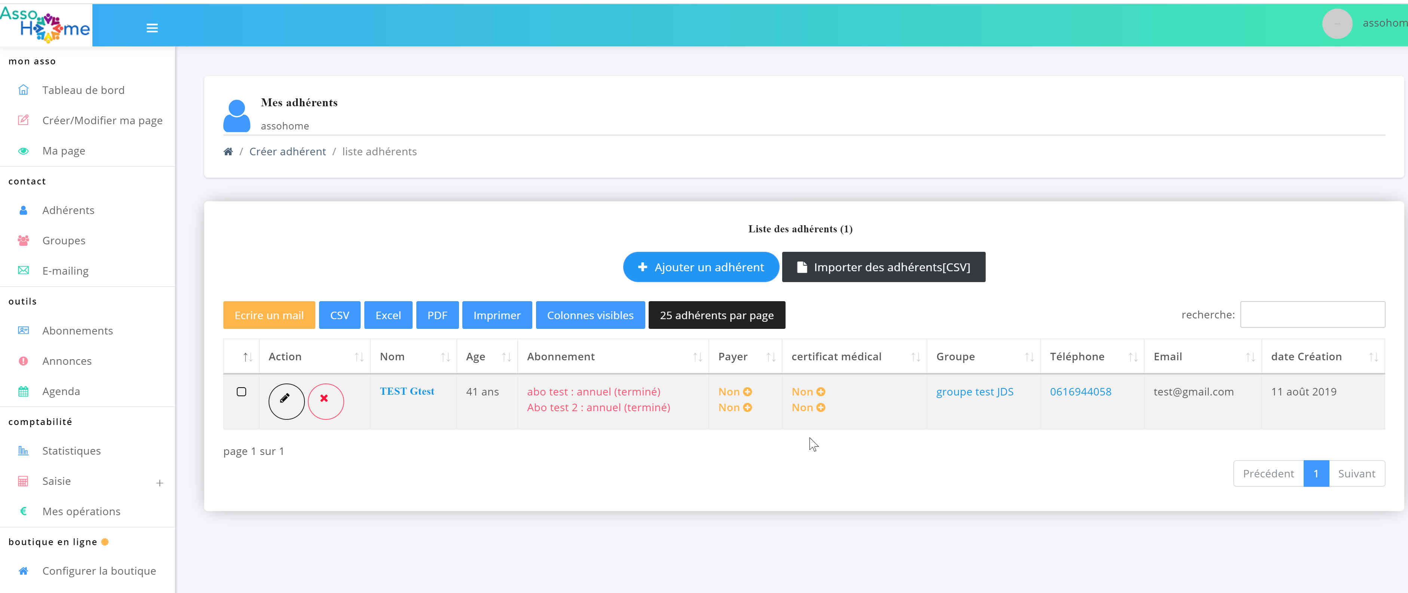Screen dimensions: 1408x593
Task: Click the Statistiques chart icon
Action: click(23, 451)
